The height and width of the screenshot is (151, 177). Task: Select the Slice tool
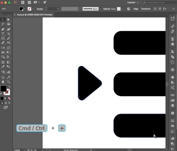point(9,77)
